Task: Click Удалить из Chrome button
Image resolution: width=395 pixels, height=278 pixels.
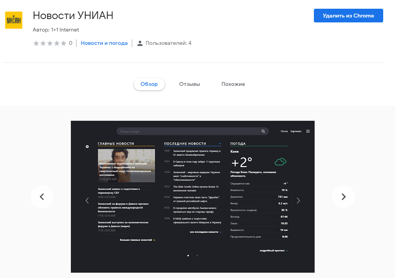Action: click(x=349, y=16)
